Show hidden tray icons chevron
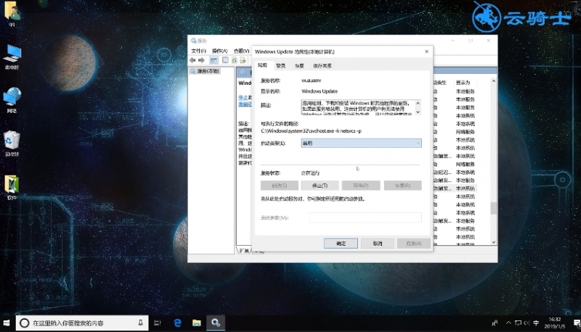581x332 pixels. [508, 323]
